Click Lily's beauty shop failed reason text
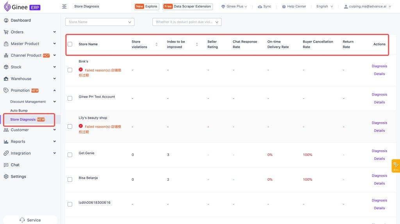Screen dimensions: 400x224 (100, 129)
